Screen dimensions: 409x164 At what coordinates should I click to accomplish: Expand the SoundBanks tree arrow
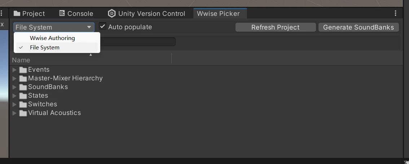click(14, 87)
